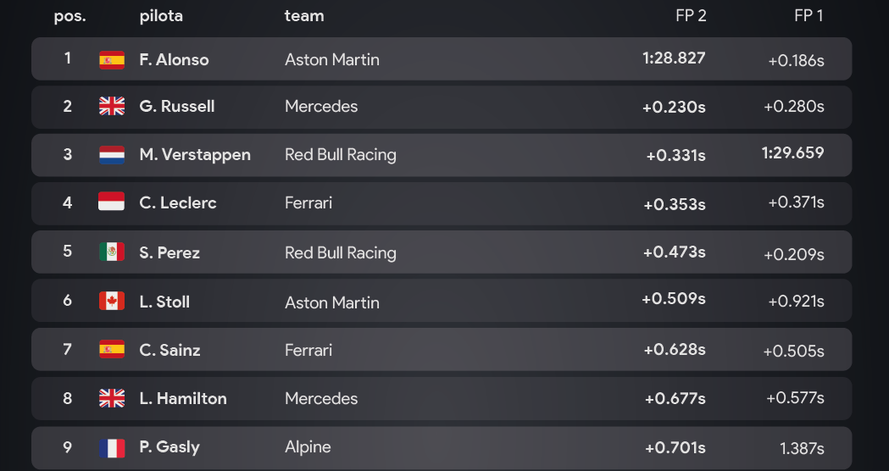Click the 1:28.827 FP 2 lap time
The width and height of the screenshot is (889, 471).
pos(674,58)
